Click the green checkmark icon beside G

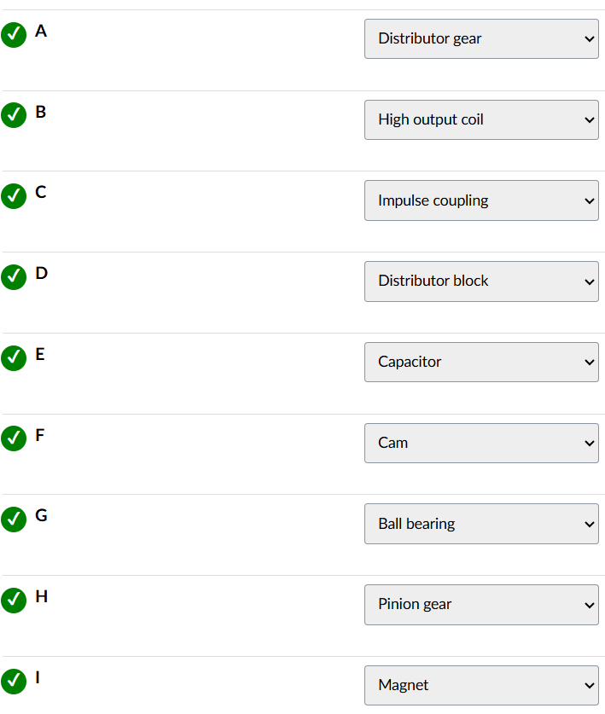tap(14, 520)
